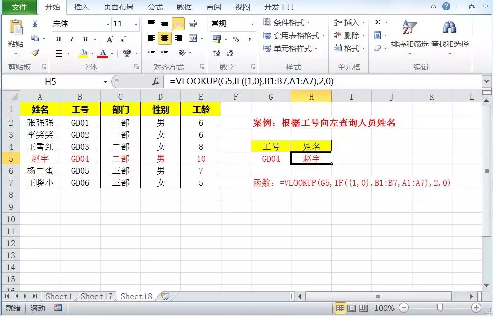Toggle wrap text icon

193,23
